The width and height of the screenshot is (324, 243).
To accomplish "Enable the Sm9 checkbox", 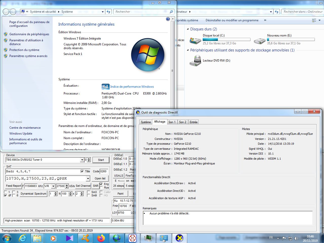I will tap(88, 195).
